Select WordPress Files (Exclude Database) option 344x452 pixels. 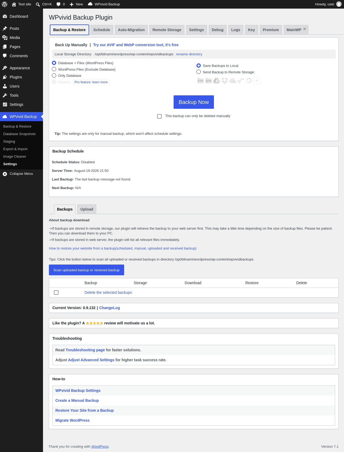(x=54, y=69)
